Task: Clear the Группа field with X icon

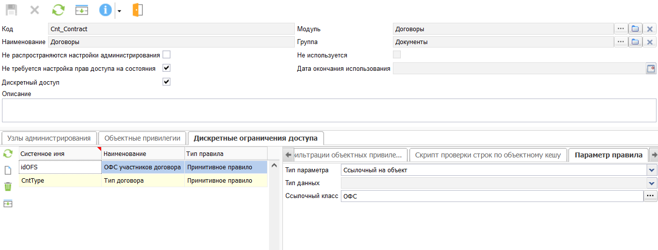Action: [x=650, y=42]
